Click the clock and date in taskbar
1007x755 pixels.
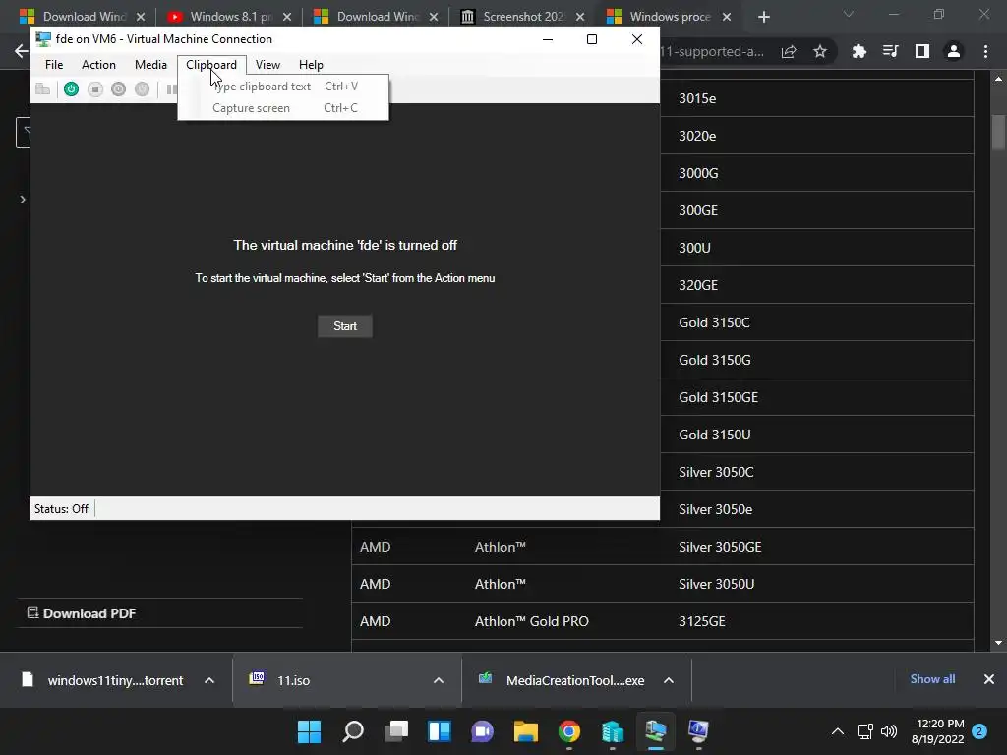coord(937,731)
